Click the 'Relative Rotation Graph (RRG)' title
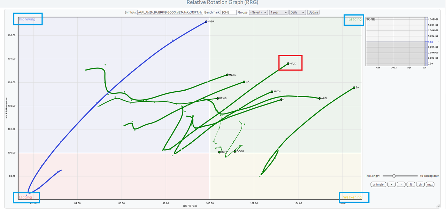This screenshot has width=446, height=209. [223, 2]
